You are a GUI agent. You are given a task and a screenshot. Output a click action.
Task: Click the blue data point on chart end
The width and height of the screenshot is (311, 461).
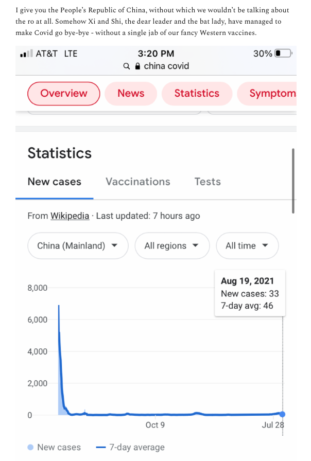(283, 414)
